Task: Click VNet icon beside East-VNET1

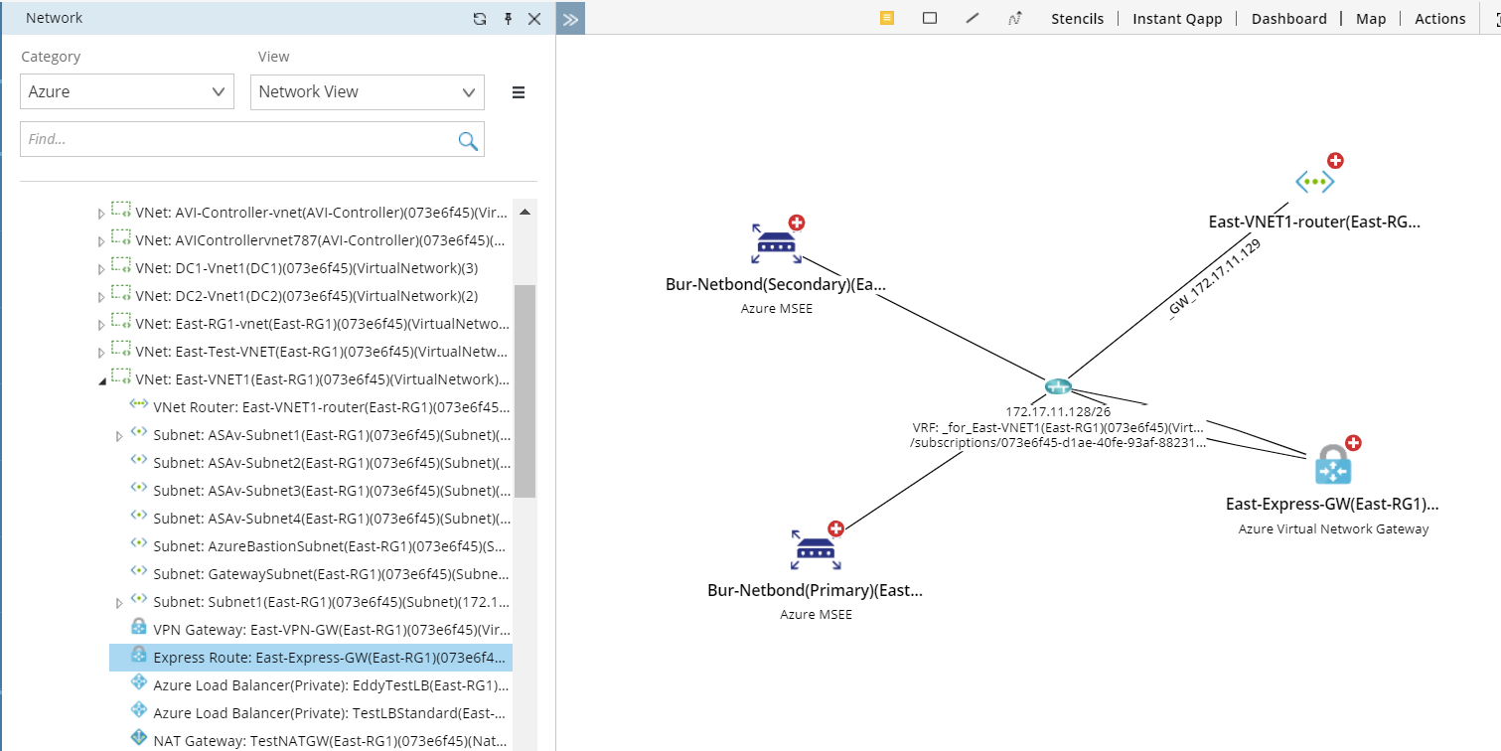Action: click(x=121, y=377)
